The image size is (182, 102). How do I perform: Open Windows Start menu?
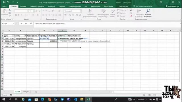[x=3, y=99]
